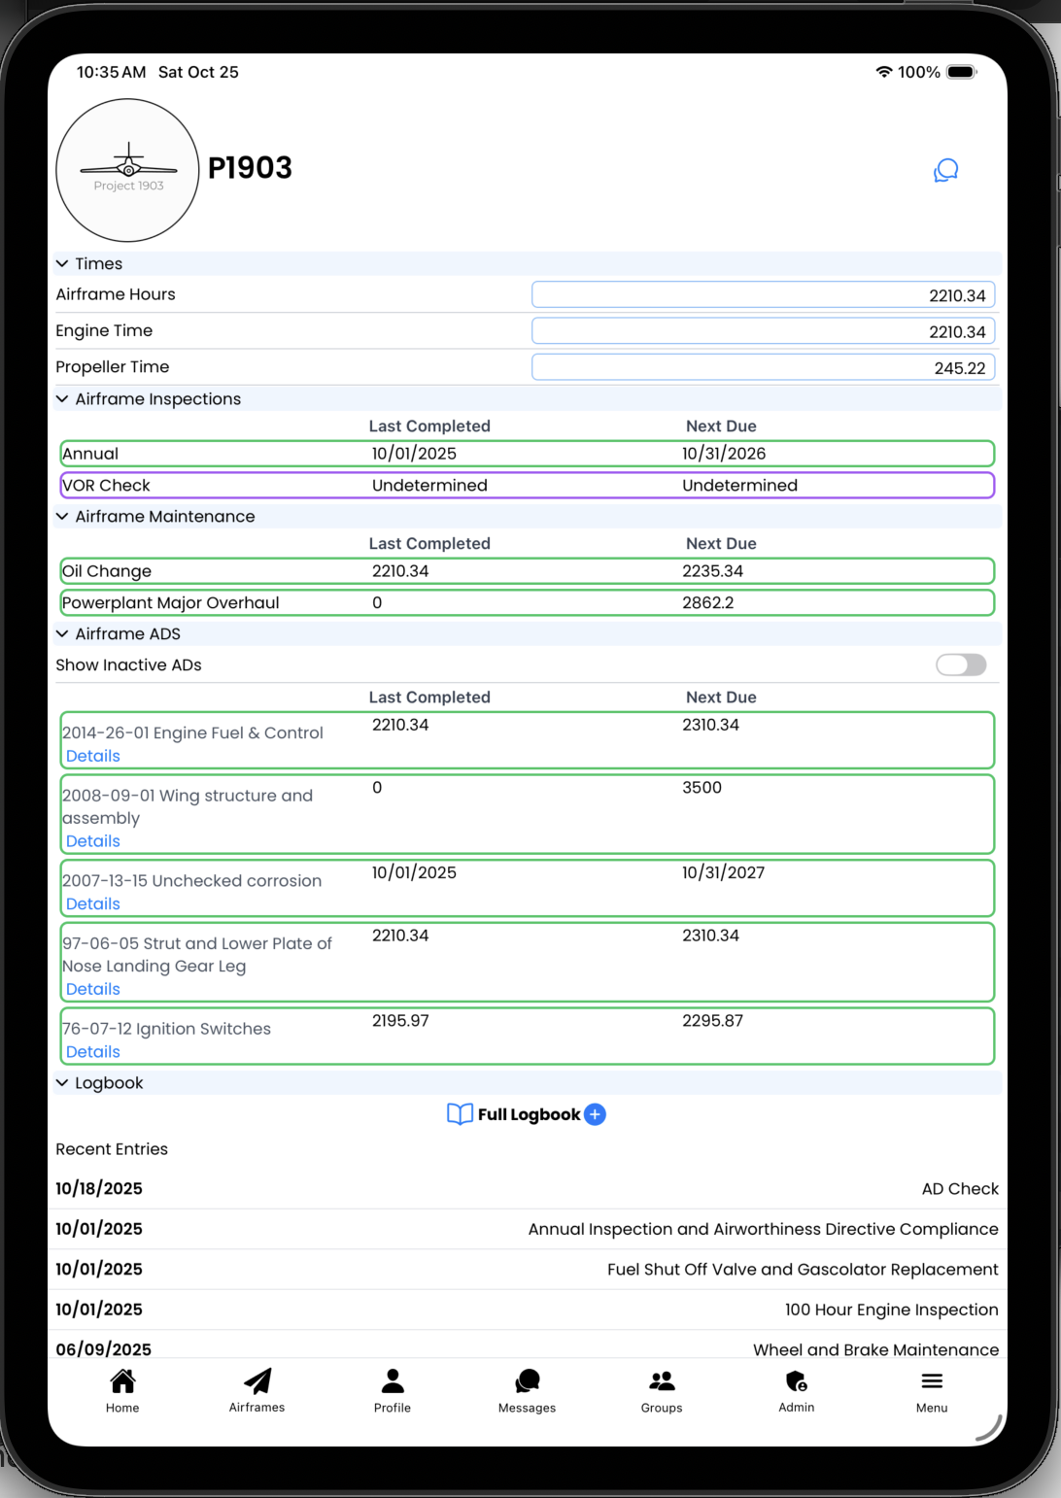Enable Show Inactive ADs switch
Screen dimensions: 1061x1498
pos(960,664)
